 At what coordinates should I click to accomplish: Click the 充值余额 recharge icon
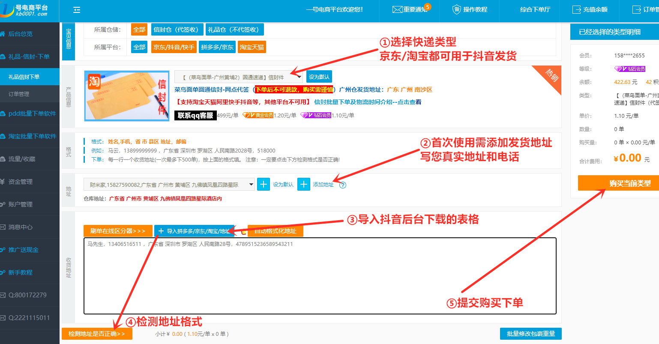click(576, 9)
